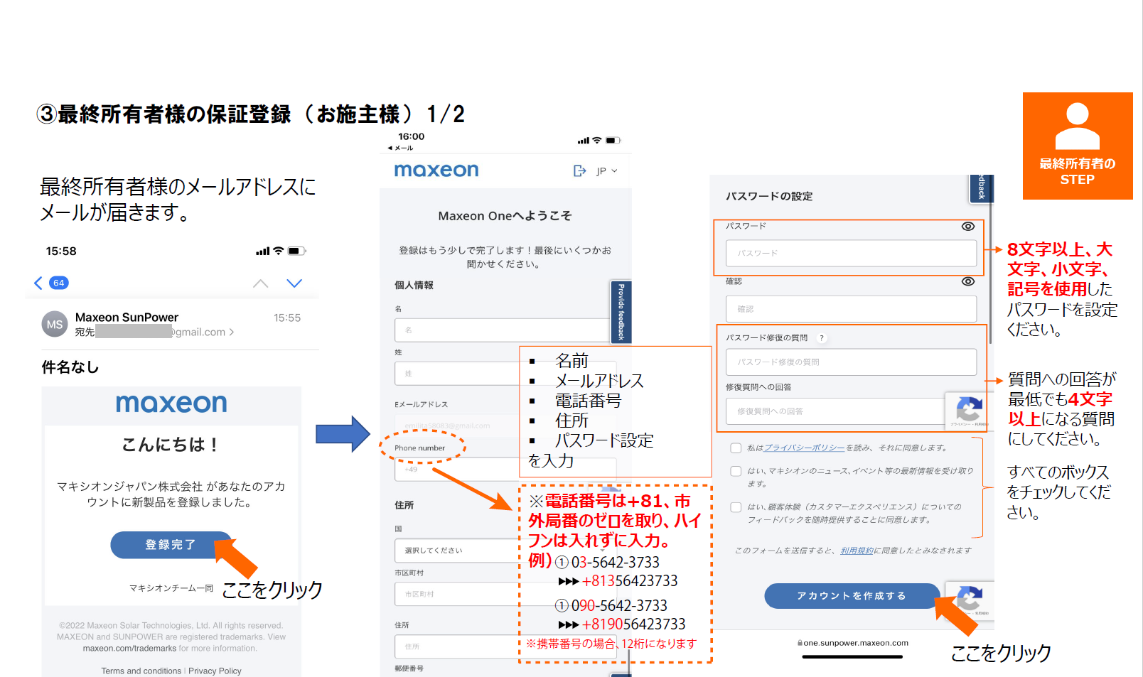Screen dimensions: 1143x677
Task: Open the feedback tab on the password screen
Action: click(981, 188)
